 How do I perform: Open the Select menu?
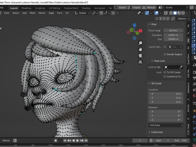[16, 13]
